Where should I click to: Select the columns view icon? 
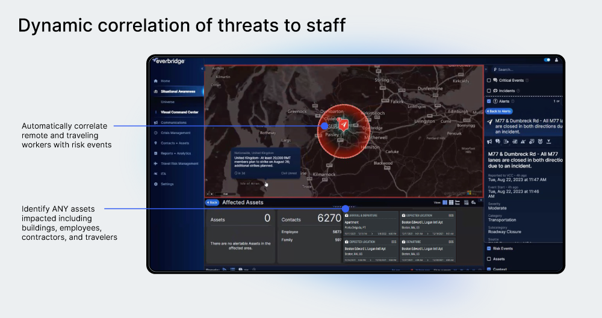(445, 203)
